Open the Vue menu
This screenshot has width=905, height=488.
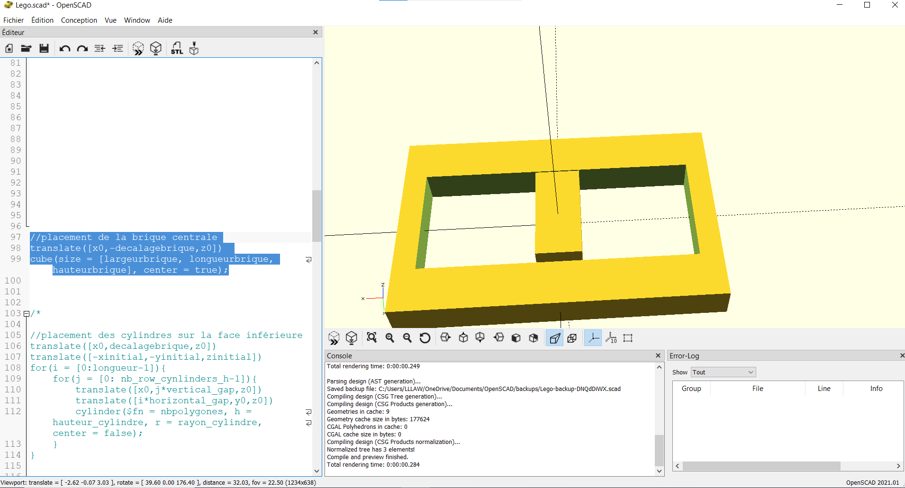pos(110,20)
